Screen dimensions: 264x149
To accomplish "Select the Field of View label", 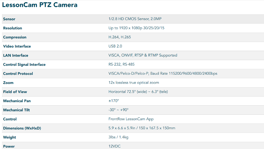I will coord(15,92).
